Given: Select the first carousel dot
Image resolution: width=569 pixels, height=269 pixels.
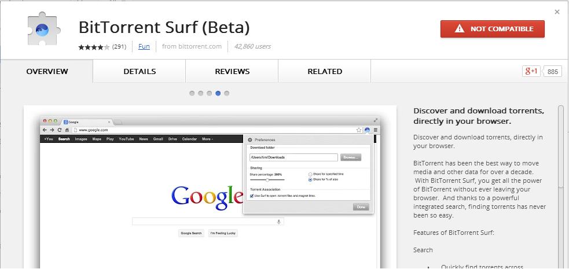Looking at the screenshot, I should click(x=192, y=93).
